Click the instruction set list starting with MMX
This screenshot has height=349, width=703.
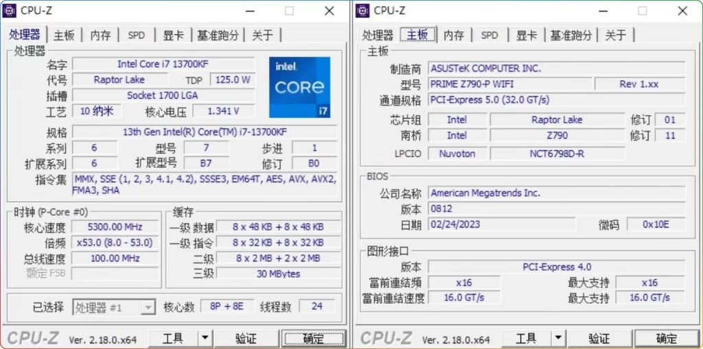pyautogui.click(x=205, y=184)
